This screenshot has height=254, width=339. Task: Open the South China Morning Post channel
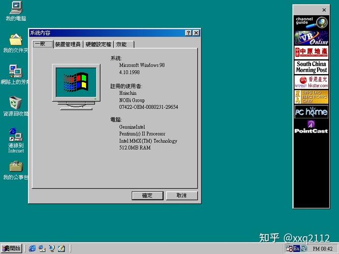coord(312,67)
